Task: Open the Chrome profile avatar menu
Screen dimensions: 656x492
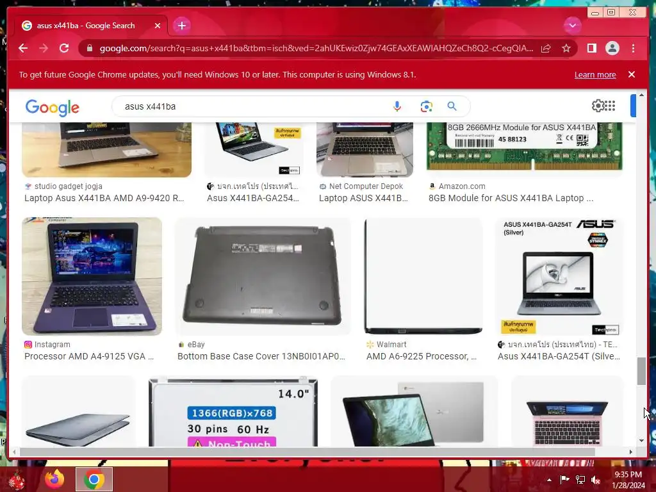Action: (612, 48)
